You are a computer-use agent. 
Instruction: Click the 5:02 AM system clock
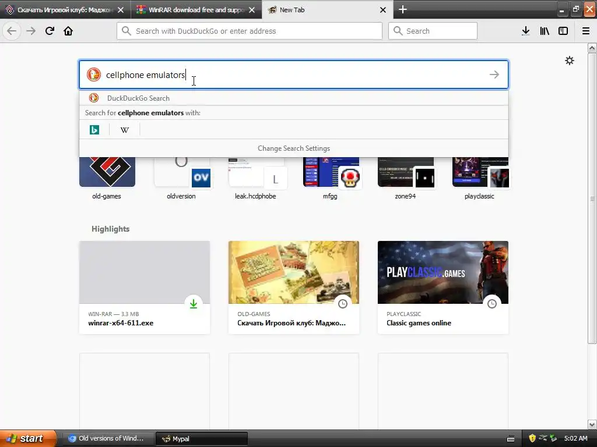point(575,438)
